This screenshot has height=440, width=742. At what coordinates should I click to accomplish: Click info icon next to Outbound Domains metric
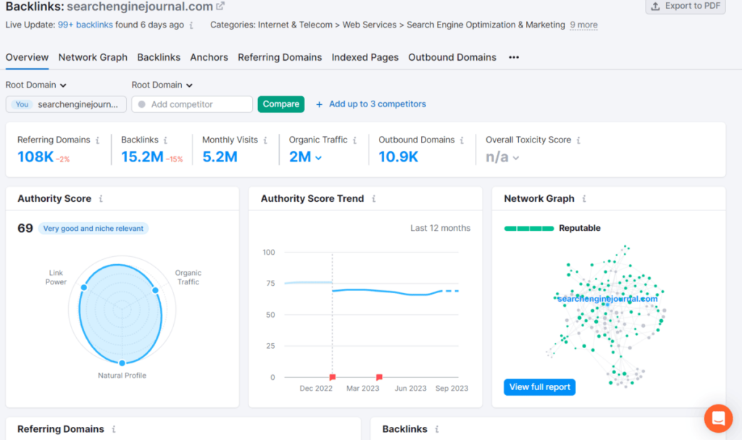462,140
